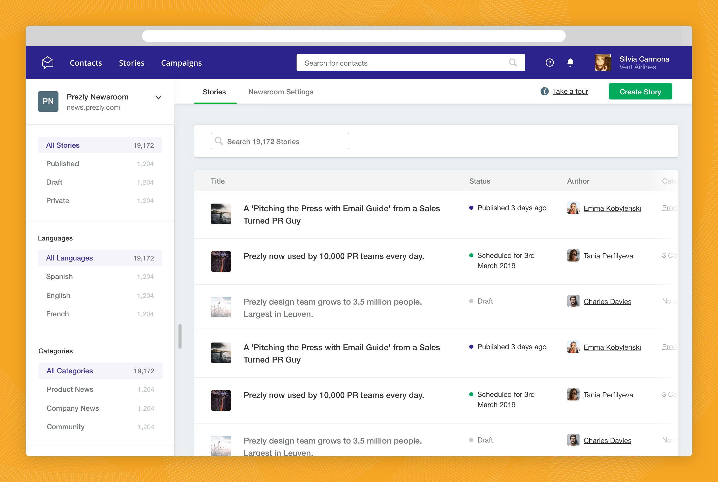Select All Categories filter
Viewport: 718px width, 482px height.
100,371
